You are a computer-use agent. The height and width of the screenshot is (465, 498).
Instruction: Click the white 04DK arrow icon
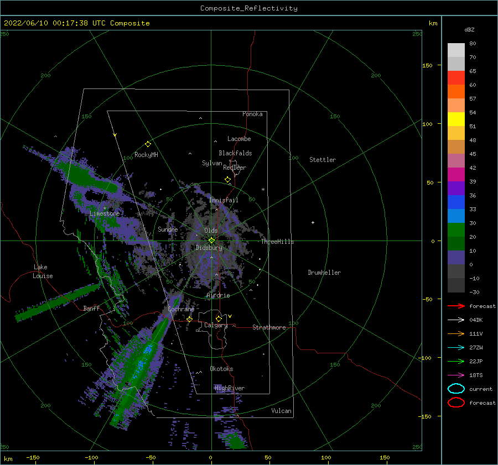point(456,320)
